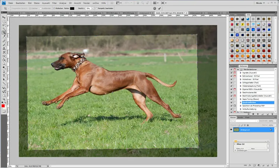The width and height of the screenshot is (279, 168).
Task: Toggle checkmark for Holzrahmen action
Action: [x=231, y=79]
